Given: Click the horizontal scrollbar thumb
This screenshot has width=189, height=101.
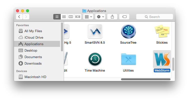Looking at the screenshot, I should click(146, 79).
